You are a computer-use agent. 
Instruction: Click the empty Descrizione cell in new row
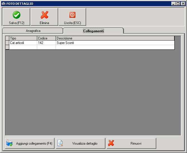(x=115, y=47)
